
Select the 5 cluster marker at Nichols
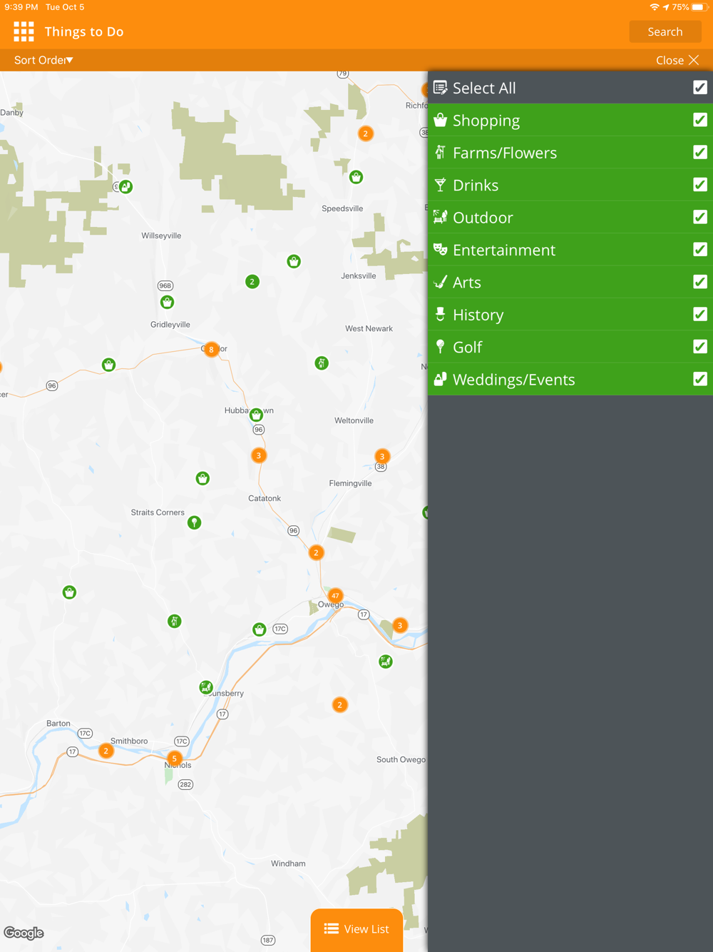174,758
